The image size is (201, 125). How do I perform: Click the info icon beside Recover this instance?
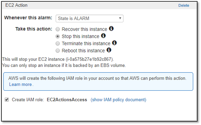tap(111, 29)
